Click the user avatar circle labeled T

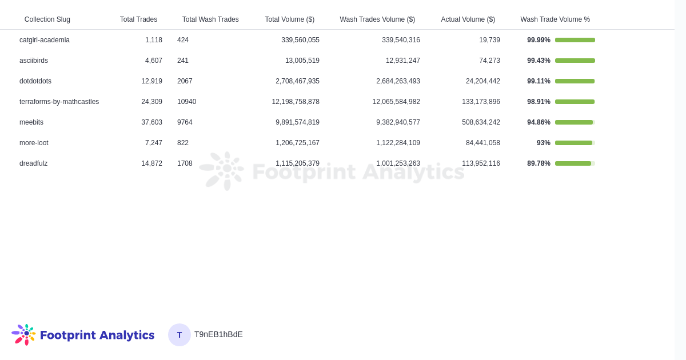click(180, 335)
